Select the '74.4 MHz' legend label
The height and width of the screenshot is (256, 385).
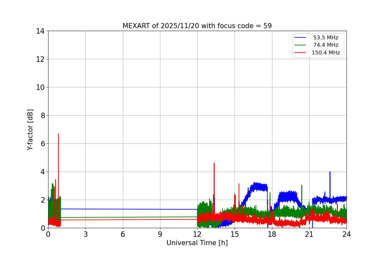(326, 45)
